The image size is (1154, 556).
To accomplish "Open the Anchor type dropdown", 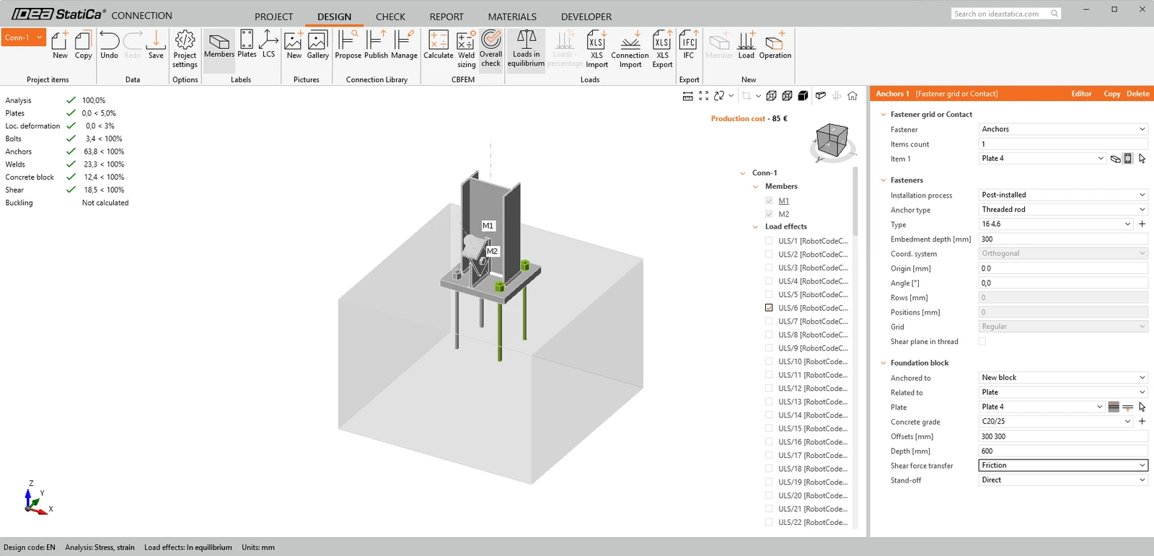I will pos(1063,209).
